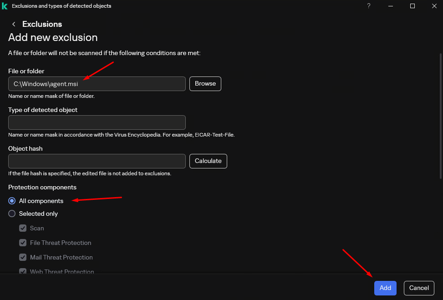The image size is (443, 300).
Task: Click Browse to pick a file
Action: 205,84
